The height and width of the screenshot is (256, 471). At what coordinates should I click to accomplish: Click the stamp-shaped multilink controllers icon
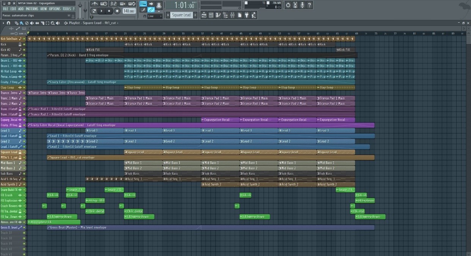click(159, 5)
